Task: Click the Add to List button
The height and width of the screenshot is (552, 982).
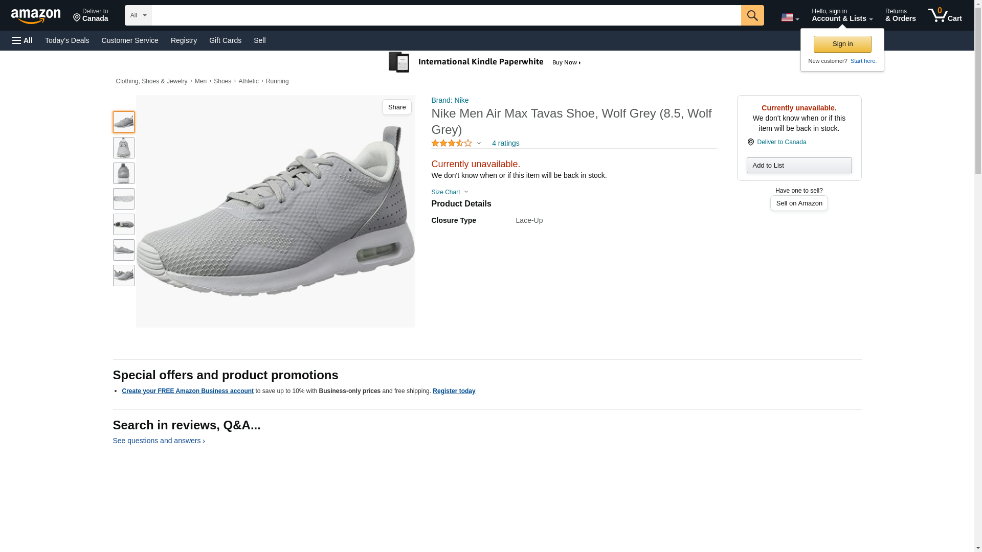Action: pyautogui.click(x=799, y=166)
